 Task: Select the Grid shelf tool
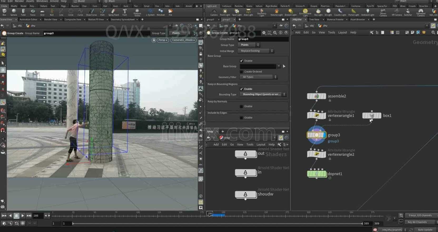click(42, 12)
